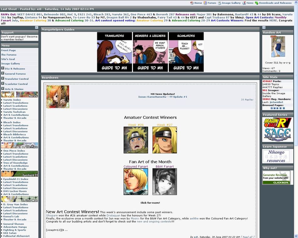
Task: Collapse the left sidebar using its toggle icon
Action: (x=37, y=28)
